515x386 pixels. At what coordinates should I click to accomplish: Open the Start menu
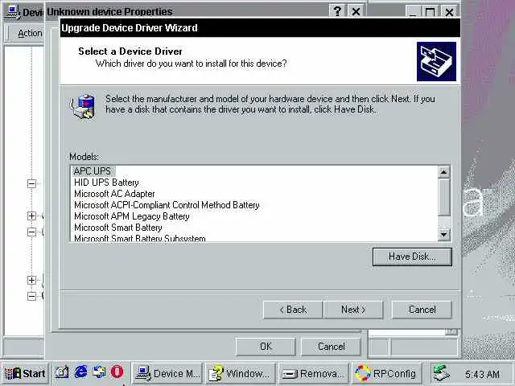pos(25,373)
